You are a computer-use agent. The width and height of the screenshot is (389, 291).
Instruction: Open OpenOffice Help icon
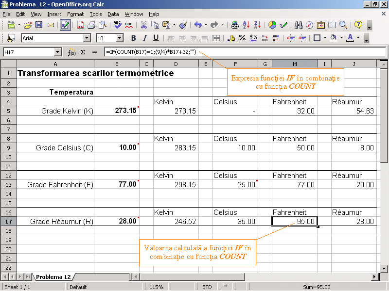click(x=358, y=25)
